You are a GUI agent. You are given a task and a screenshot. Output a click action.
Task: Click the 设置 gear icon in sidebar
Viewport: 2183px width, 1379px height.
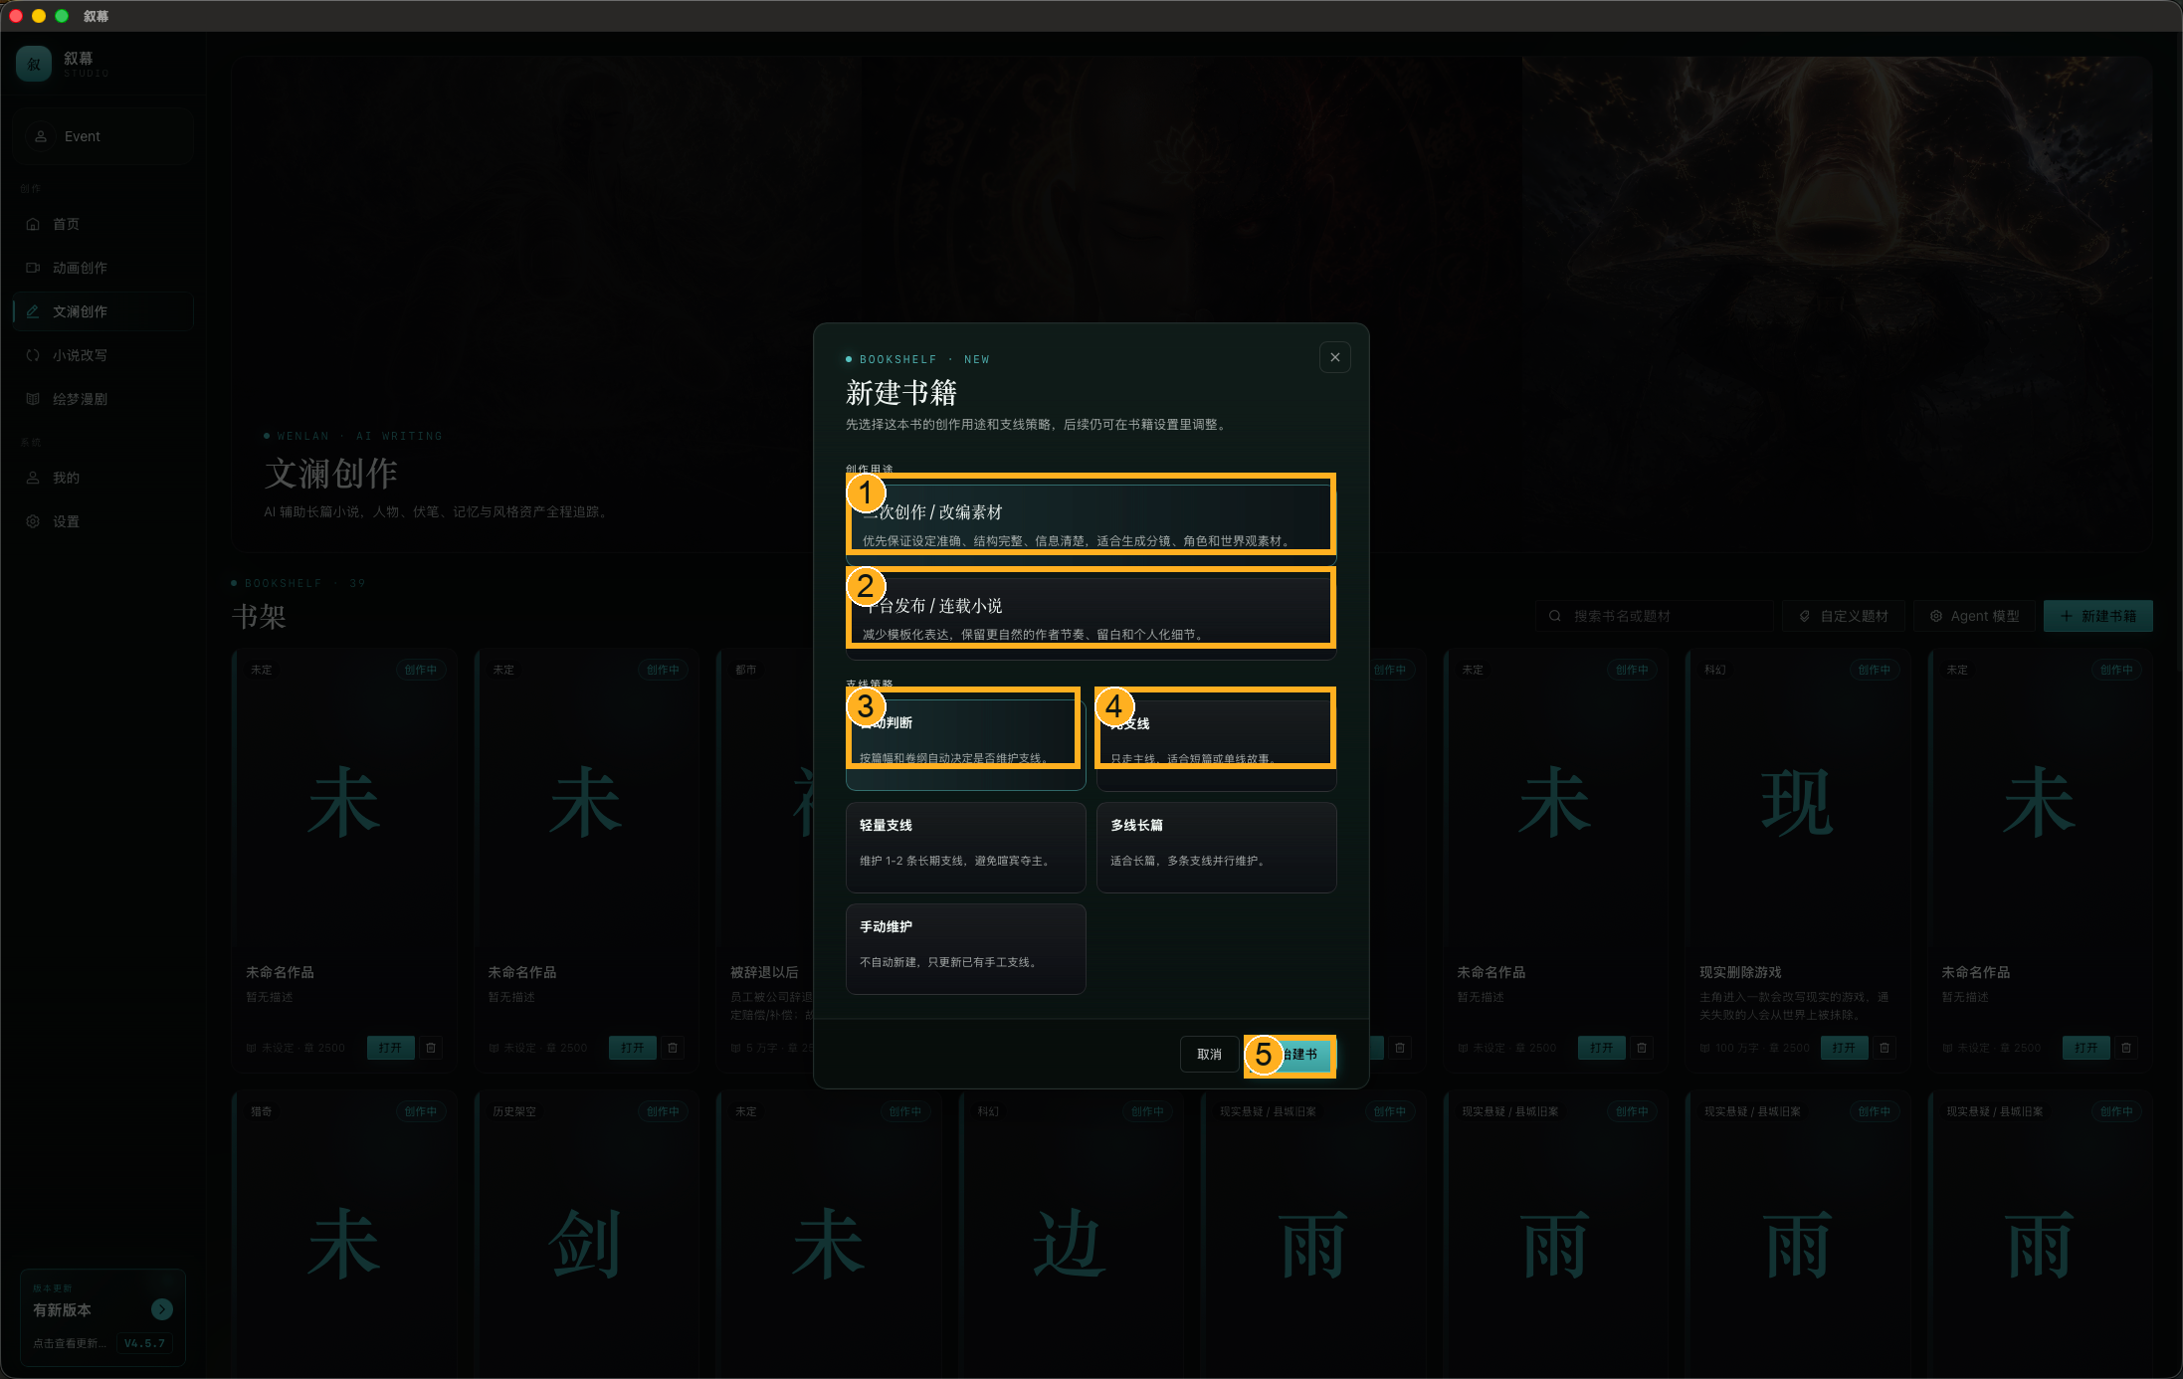[33, 521]
